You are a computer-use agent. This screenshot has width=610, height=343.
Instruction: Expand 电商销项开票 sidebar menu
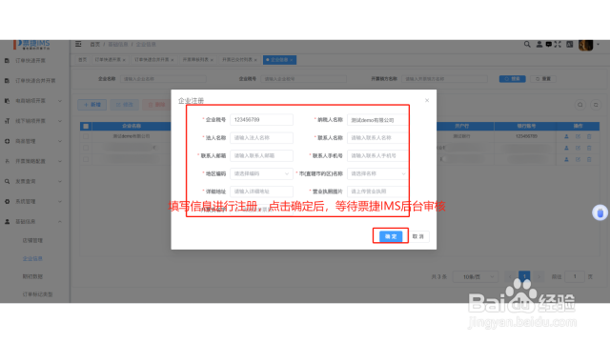click(33, 101)
